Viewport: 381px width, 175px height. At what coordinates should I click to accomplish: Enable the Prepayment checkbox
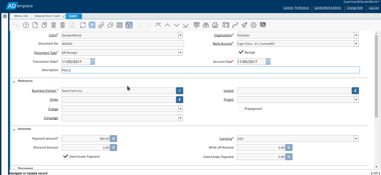241,108
